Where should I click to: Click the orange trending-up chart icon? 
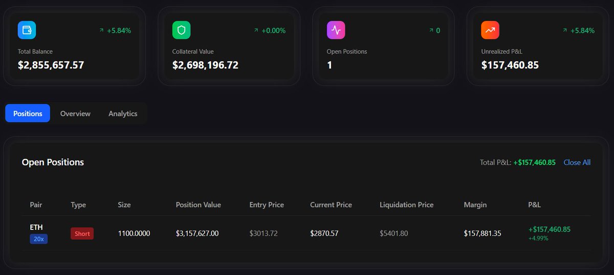tap(490, 30)
